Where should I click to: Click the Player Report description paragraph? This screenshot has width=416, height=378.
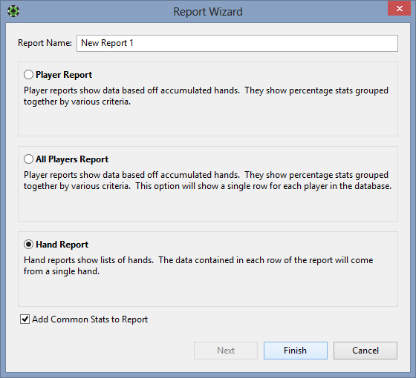[x=206, y=96]
